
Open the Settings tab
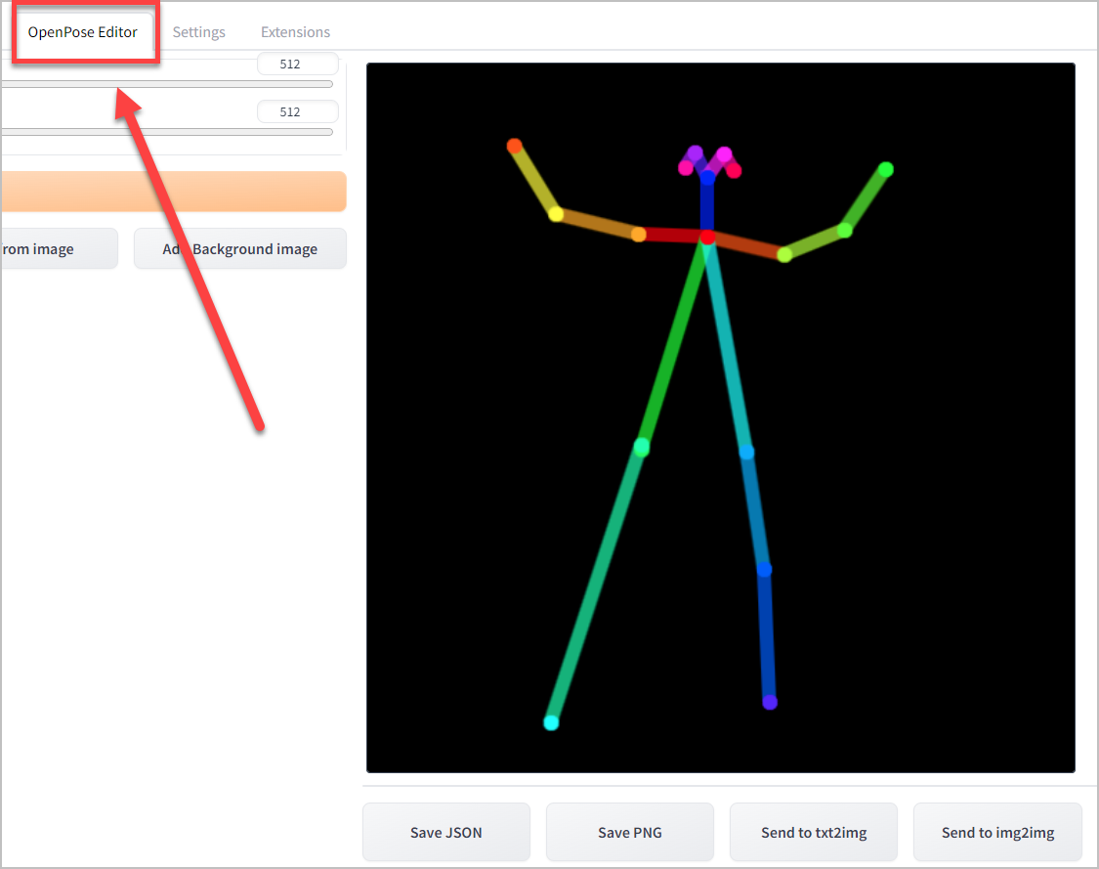pyautogui.click(x=198, y=31)
